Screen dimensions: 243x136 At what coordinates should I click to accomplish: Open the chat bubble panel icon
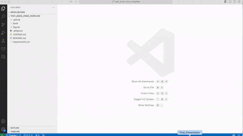tap(3, 57)
